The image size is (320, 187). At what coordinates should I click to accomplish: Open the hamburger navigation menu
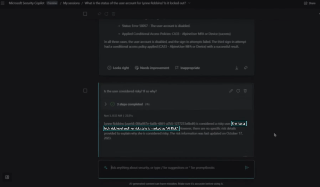tap(3, 3)
